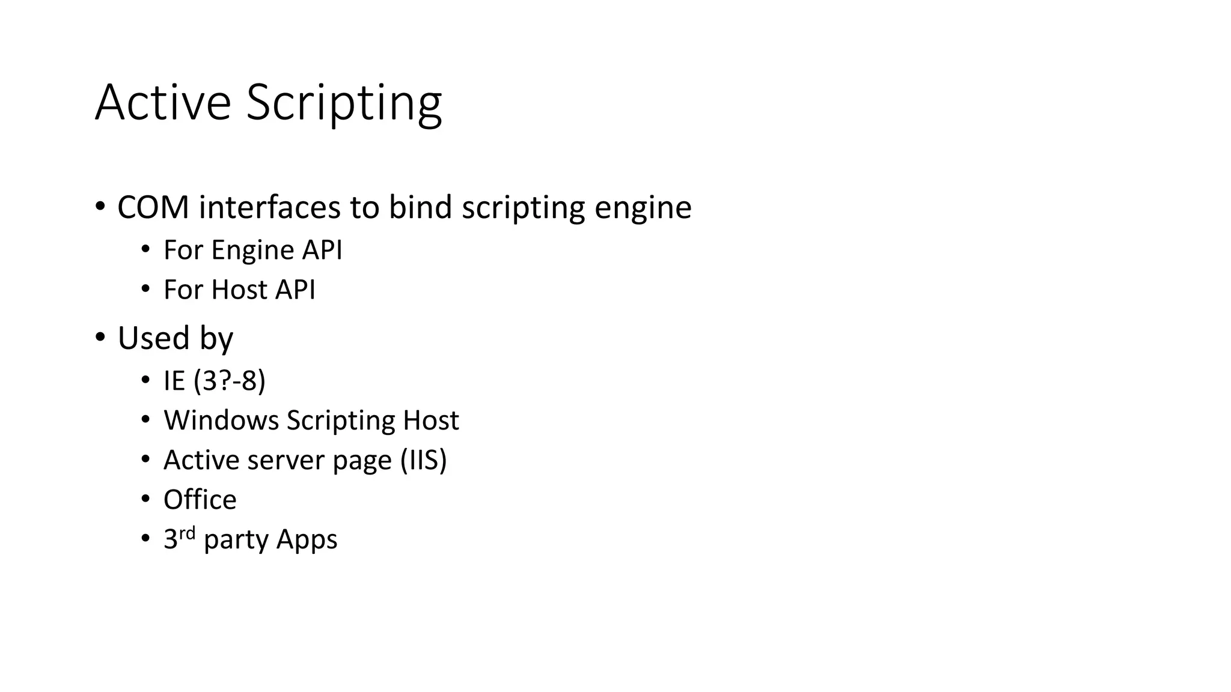Viewport: 1231px width, 692px height.
Task: Click the superscript "rd" in 3rd party Apps
Action: (188, 533)
